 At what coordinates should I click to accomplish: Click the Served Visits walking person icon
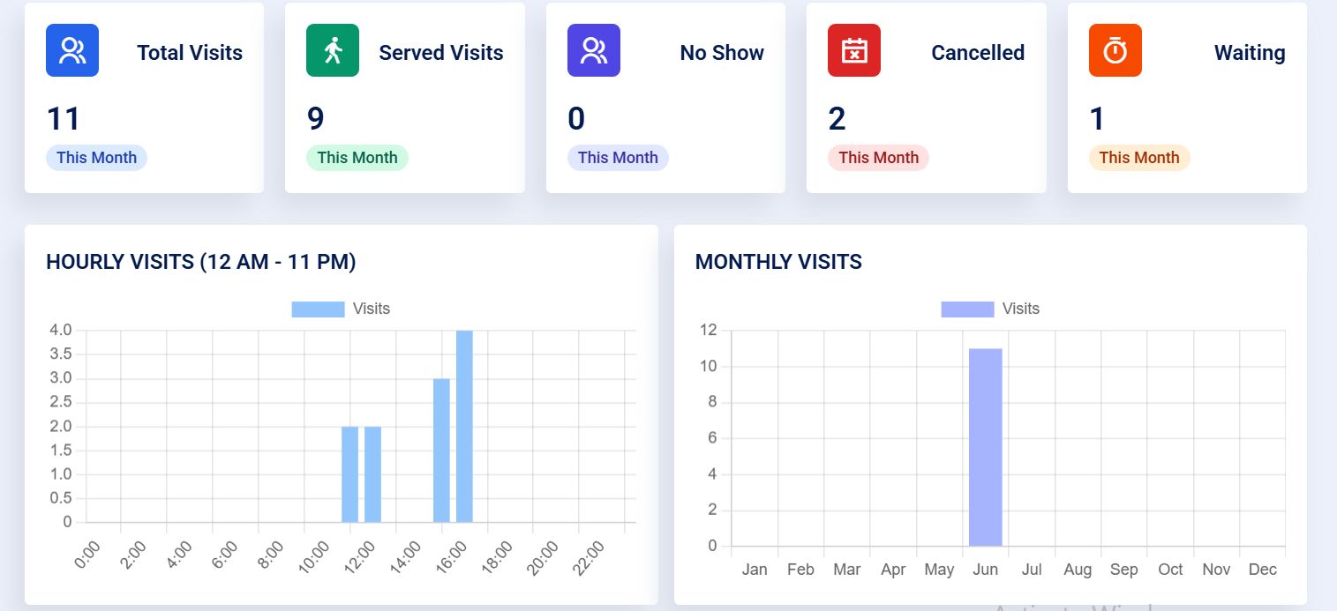(x=333, y=50)
